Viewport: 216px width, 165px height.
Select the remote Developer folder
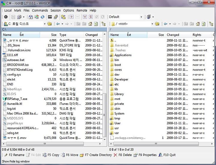(x=121, y=79)
